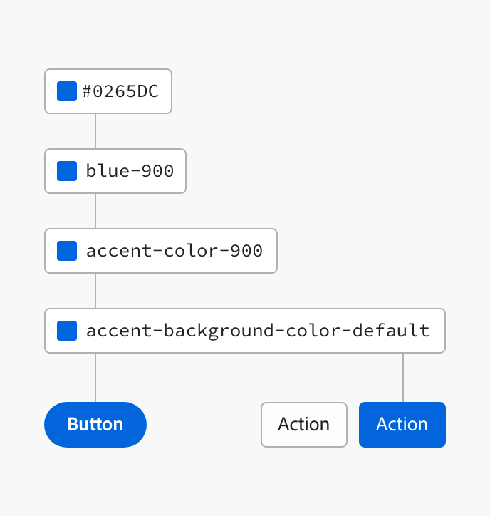
Task: Click the word "default" in the bottom token
Action: (x=391, y=330)
